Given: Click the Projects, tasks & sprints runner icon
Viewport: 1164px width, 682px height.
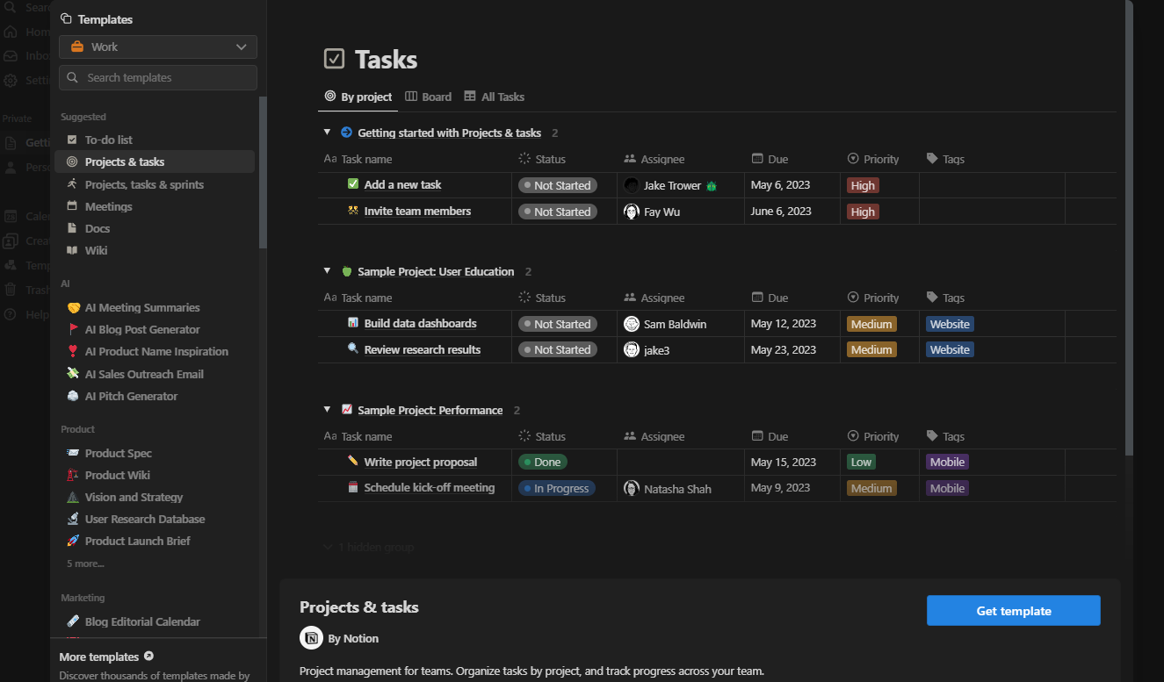Looking at the screenshot, I should 72,184.
